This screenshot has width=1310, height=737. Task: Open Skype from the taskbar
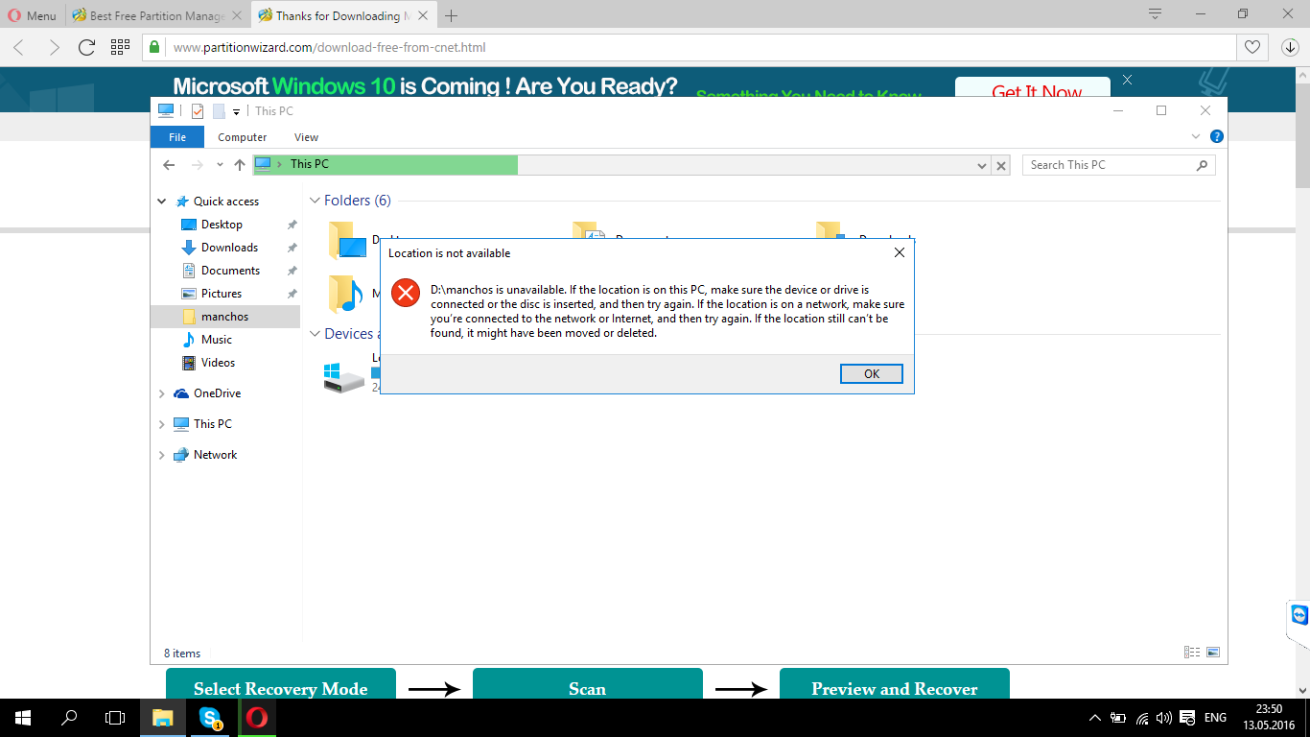[211, 718]
